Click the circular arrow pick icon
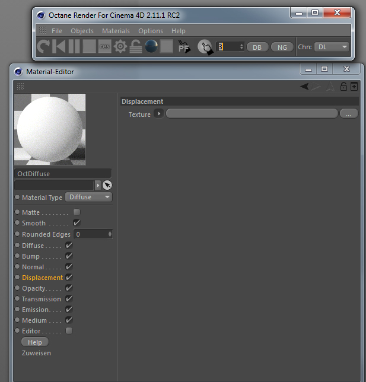Image resolution: width=366 pixels, height=382 pixels. pyautogui.click(x=107, y=185)
